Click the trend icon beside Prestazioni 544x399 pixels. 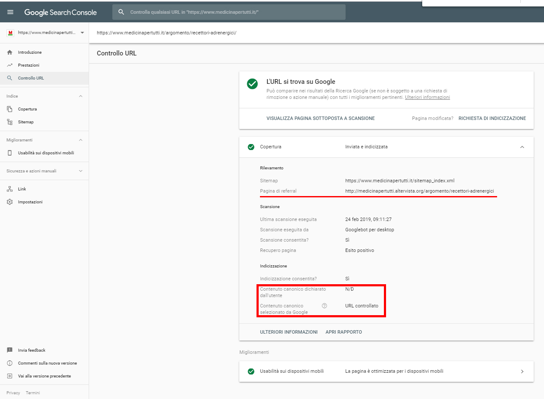[x=10, y=65]
